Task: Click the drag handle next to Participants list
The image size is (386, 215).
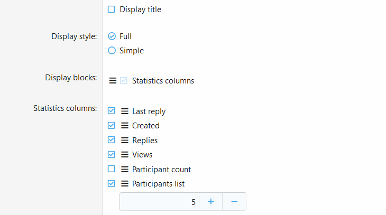Action: click(x=125, y=183)
